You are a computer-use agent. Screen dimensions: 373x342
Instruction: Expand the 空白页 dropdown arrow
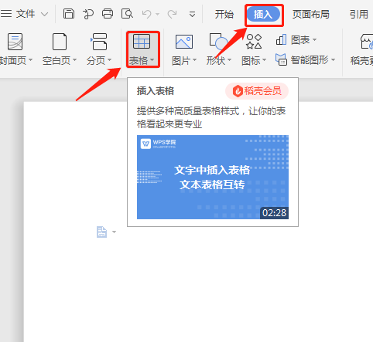click(x=74, y=60)
